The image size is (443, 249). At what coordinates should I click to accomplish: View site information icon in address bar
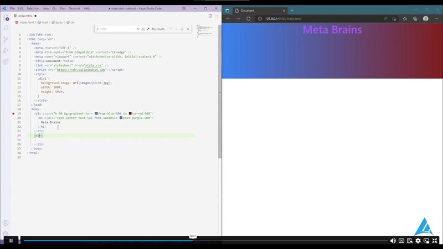coord(260,19)
